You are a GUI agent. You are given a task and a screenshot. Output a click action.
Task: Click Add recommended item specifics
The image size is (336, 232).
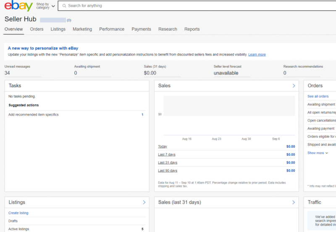tap(34, 115)
